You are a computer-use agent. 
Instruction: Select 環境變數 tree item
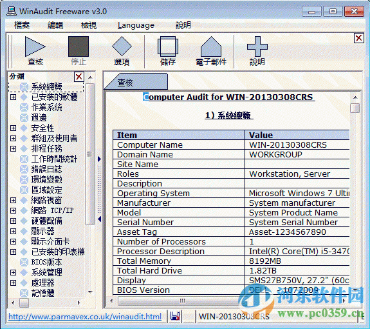(x=47, y=179)
